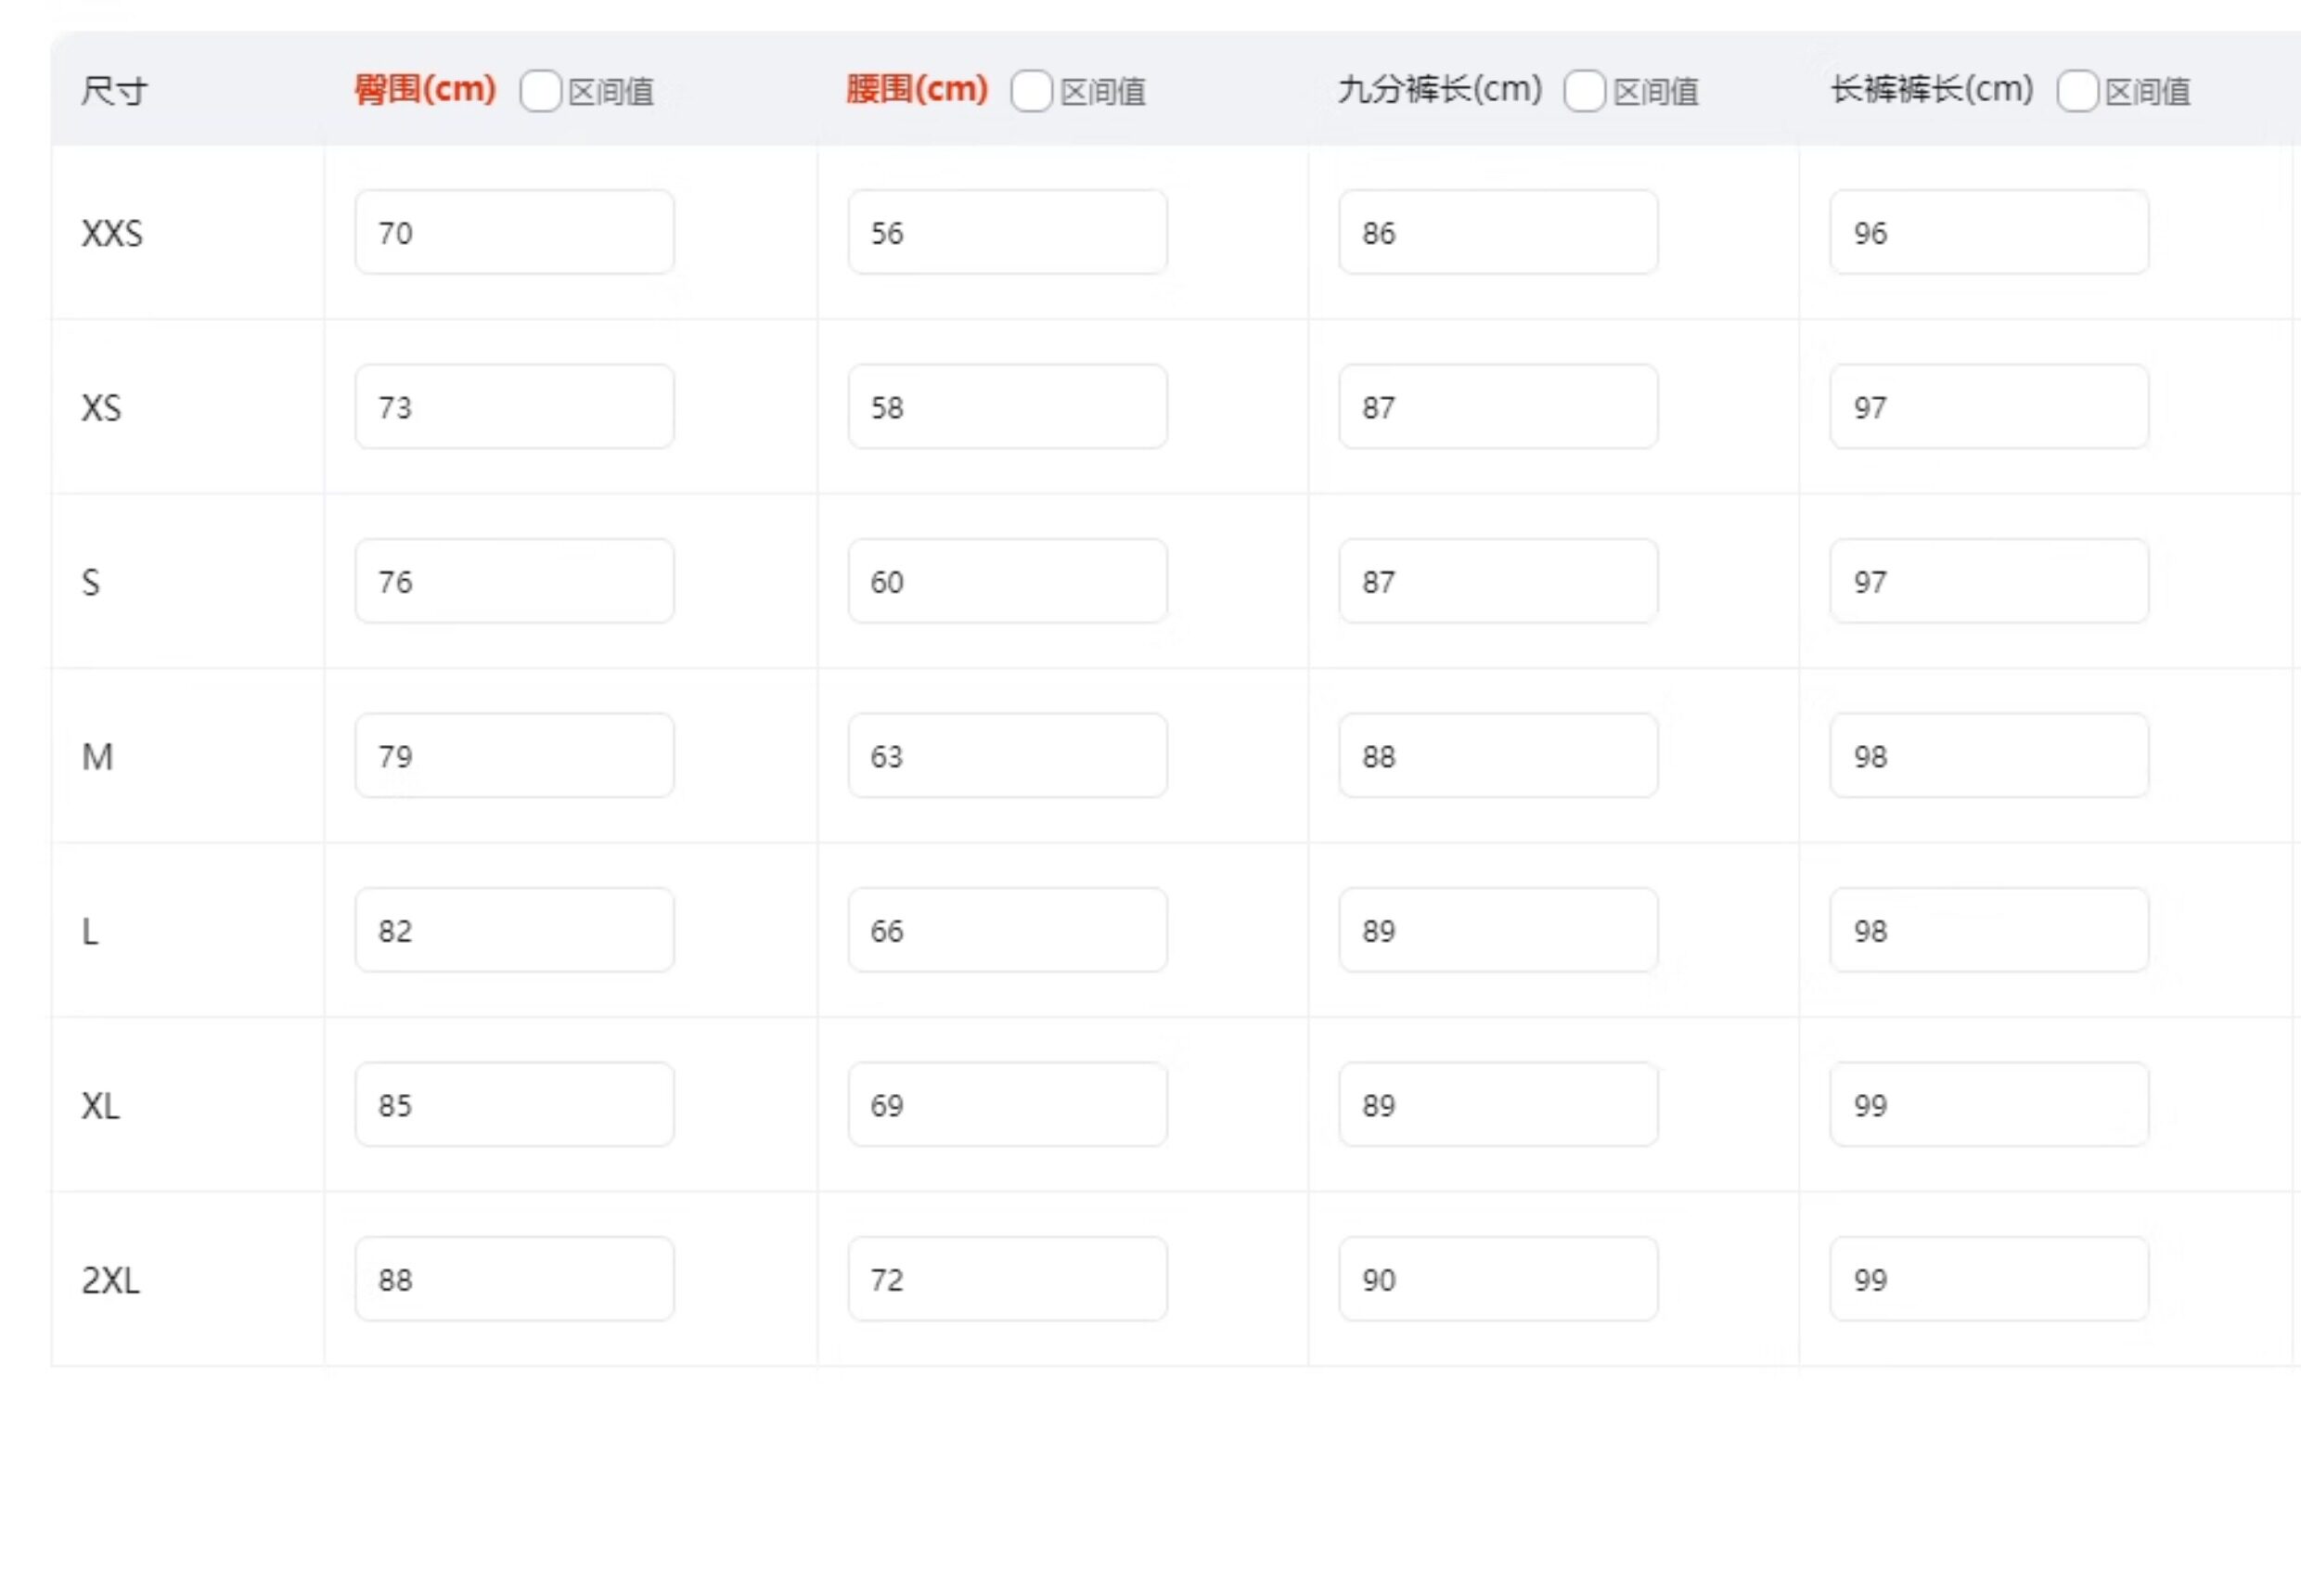This screenshot has width=2301, height=1596.
Task: Select XXS waist field with 56
Action: [x=1007, y=232]
